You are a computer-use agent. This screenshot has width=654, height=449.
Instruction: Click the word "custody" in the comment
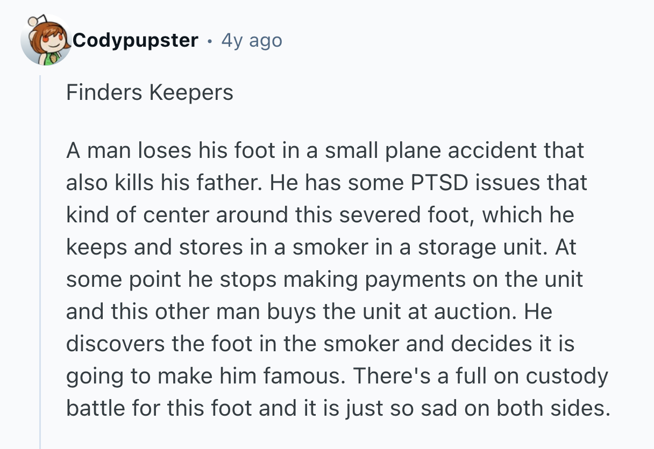coord(567,376)
